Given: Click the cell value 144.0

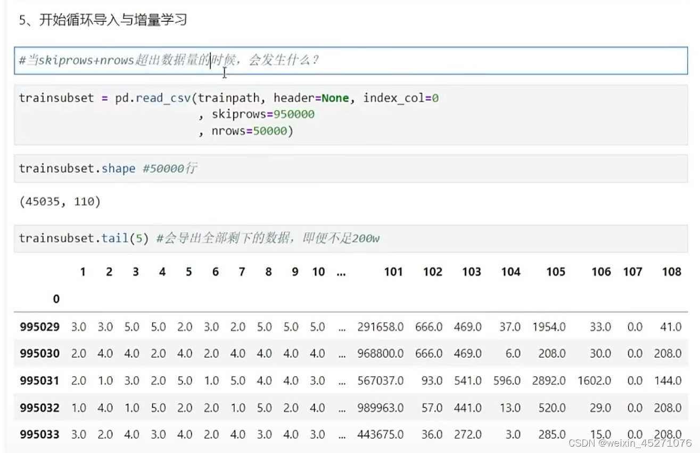Looking at the screenshot, I should click(668, 381).
